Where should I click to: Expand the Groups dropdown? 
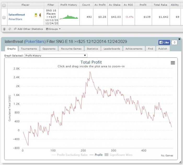point(53,29)
